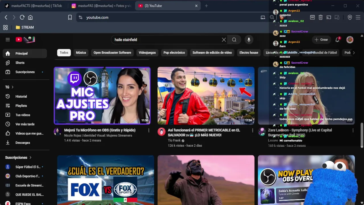Expand the Suscripciones heading chevron
The height and width of the screenshot is (205, 364).
(30, 157)
